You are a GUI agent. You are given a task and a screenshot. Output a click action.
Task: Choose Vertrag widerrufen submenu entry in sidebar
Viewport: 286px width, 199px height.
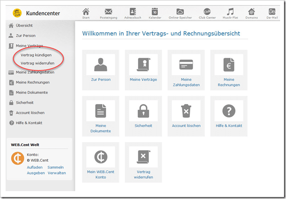click(x=37, y=63)
